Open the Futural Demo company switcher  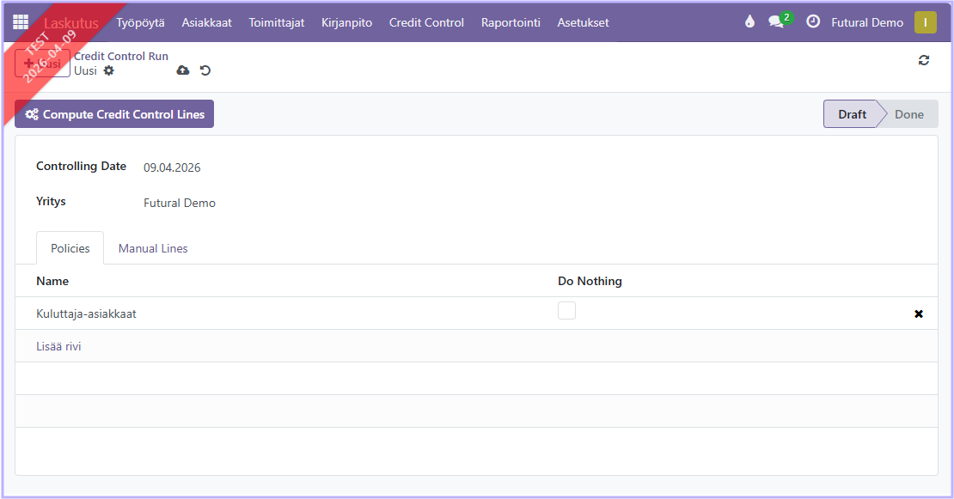pos(866,22)
